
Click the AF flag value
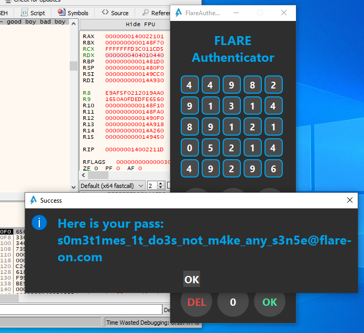140,168
